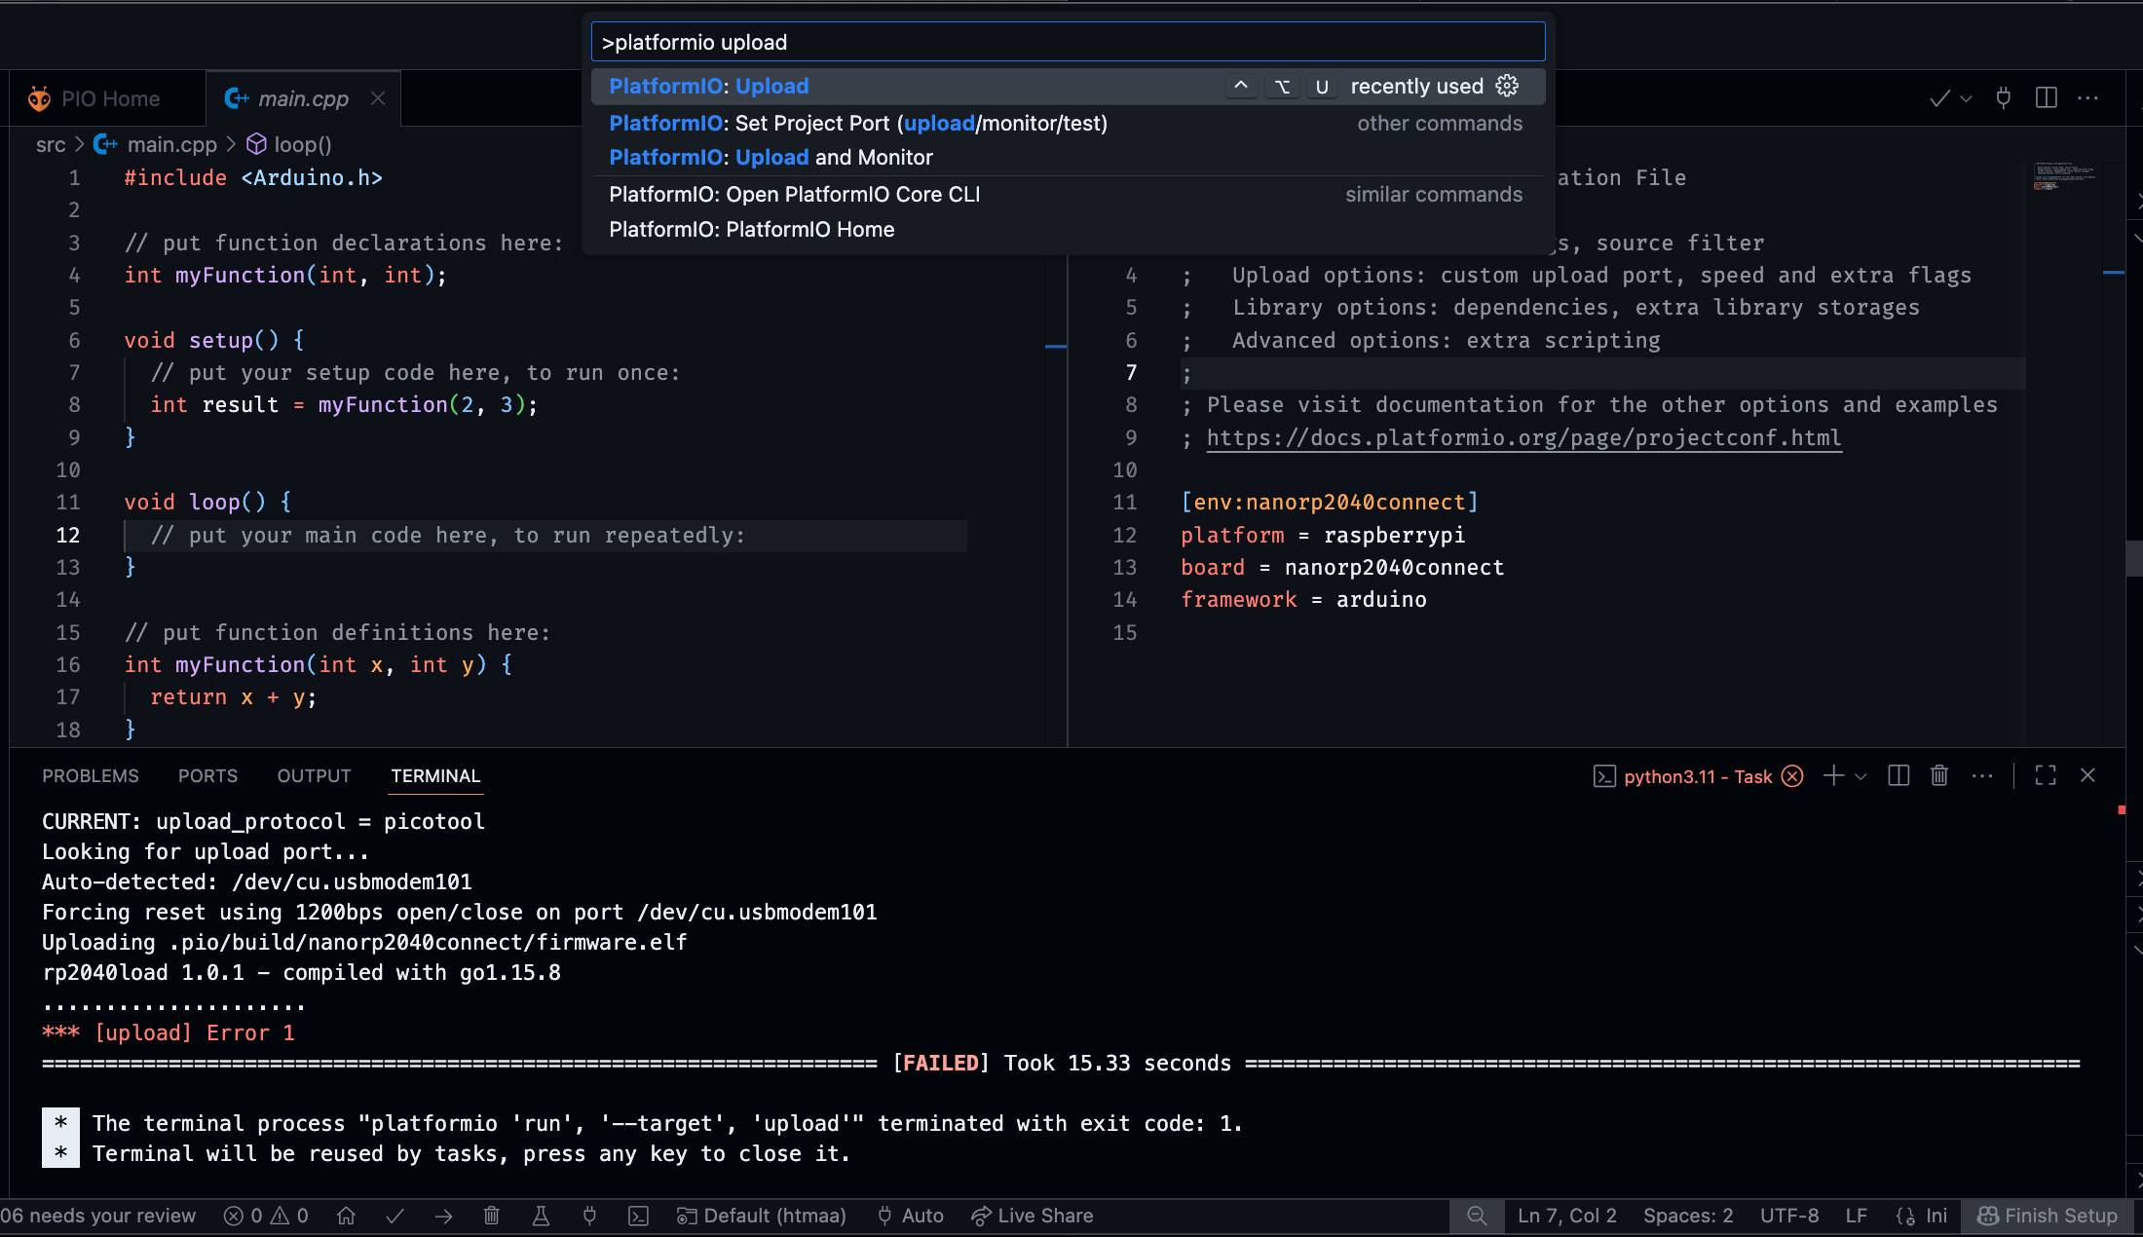
Task: Click PlatformIO Upload arrow in status bar
Action: 443,1216
